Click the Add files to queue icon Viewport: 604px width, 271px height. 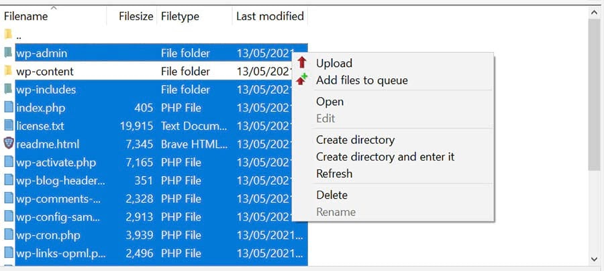click(x=302, y=80)
